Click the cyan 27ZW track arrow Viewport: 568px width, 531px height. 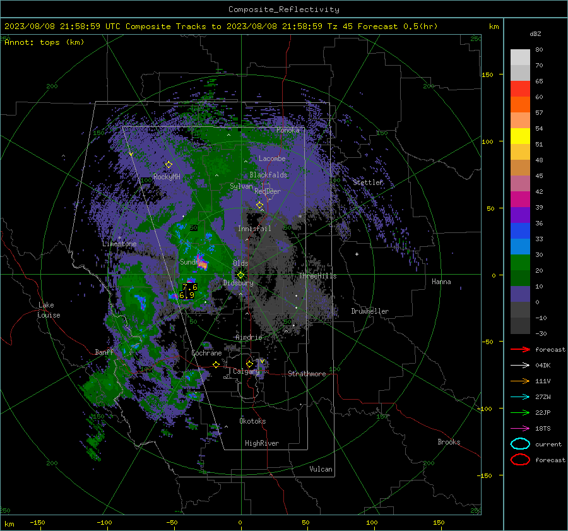[x=520, y=397]
